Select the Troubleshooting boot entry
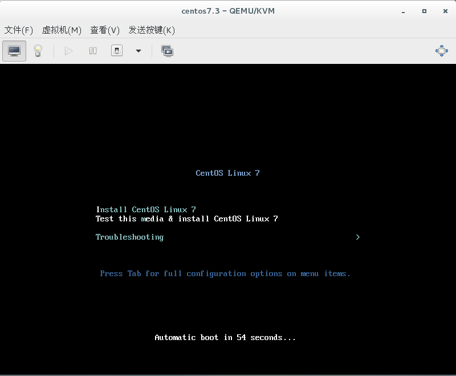This screenshot has width=456, height=376. [130, 237]
